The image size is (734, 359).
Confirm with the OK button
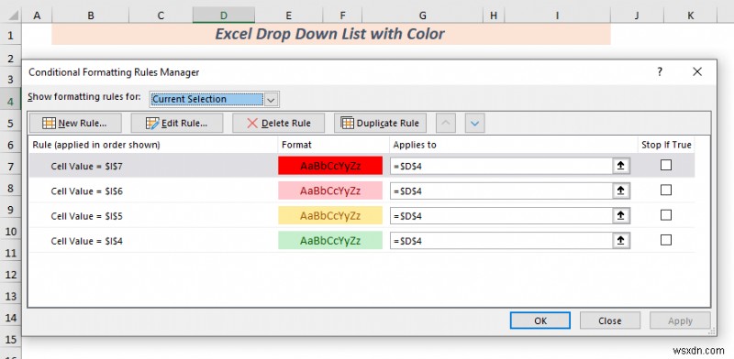point(540,321)
